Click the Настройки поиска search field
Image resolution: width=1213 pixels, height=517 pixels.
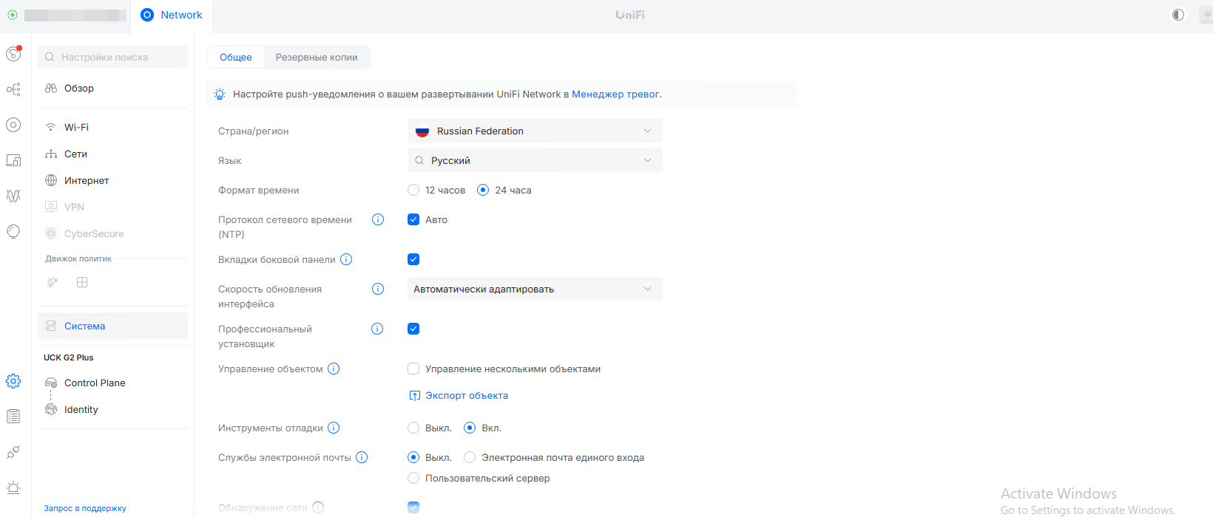tap(113, 57)
